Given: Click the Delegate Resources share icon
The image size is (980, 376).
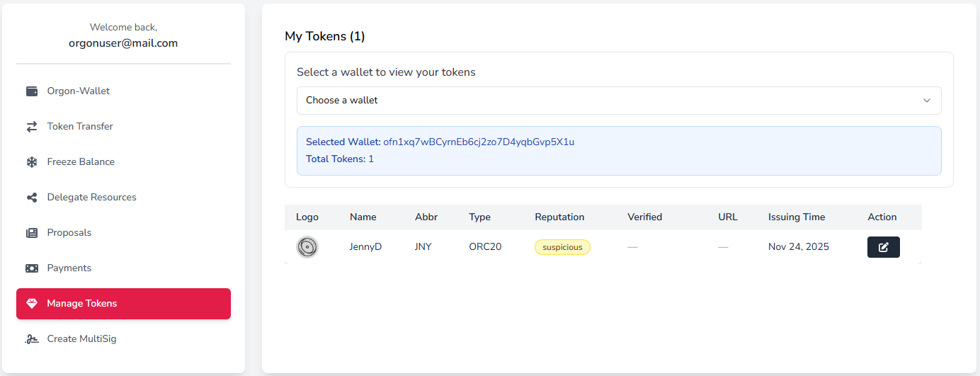Looking at the screenshot, I should 32,198.
